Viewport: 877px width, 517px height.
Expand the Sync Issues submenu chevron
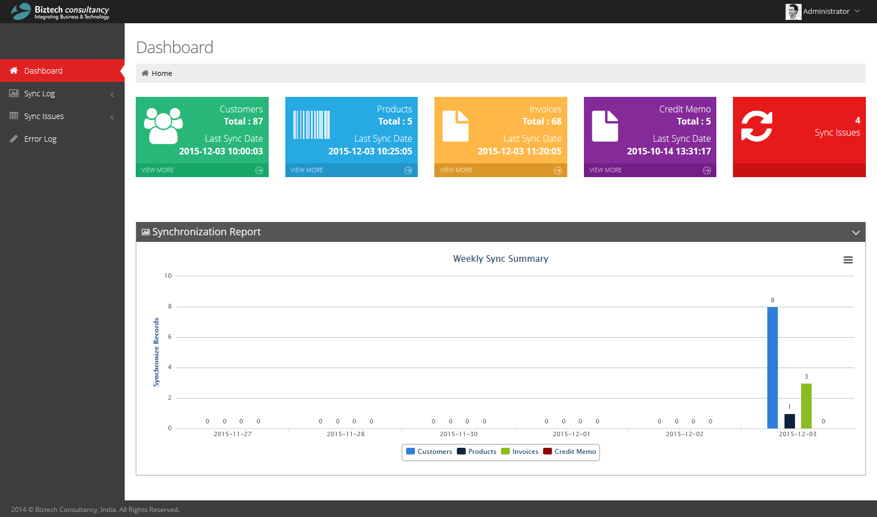tap(112, 117)
